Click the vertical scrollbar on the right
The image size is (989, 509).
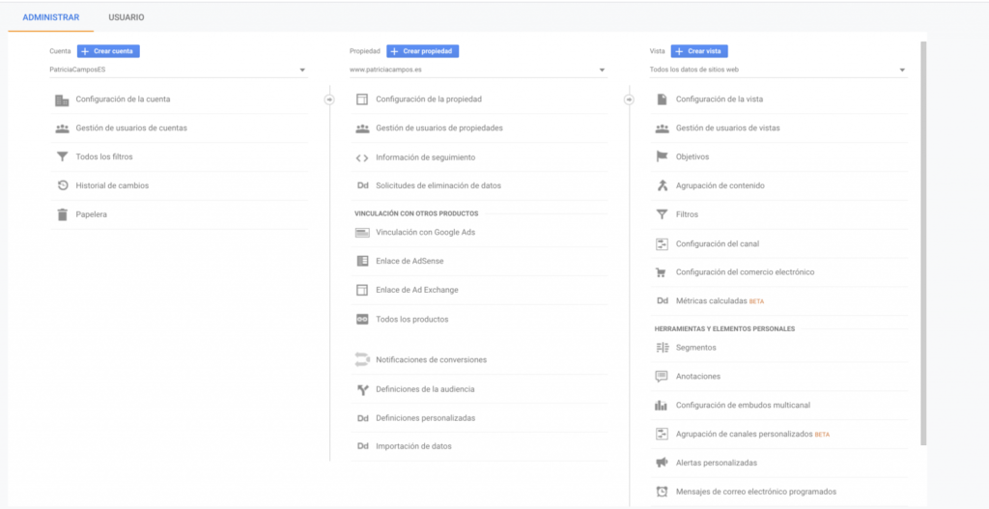point(923,241)
